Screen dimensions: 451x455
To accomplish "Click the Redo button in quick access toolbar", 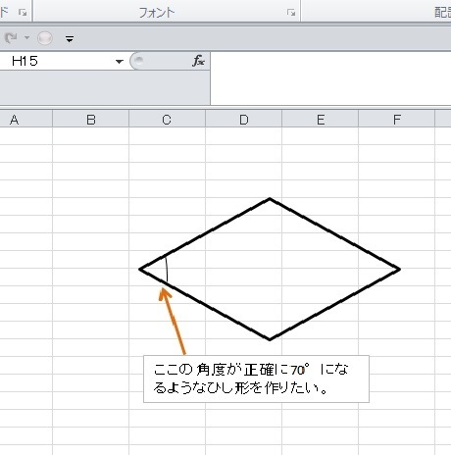I will click(11, 38).
